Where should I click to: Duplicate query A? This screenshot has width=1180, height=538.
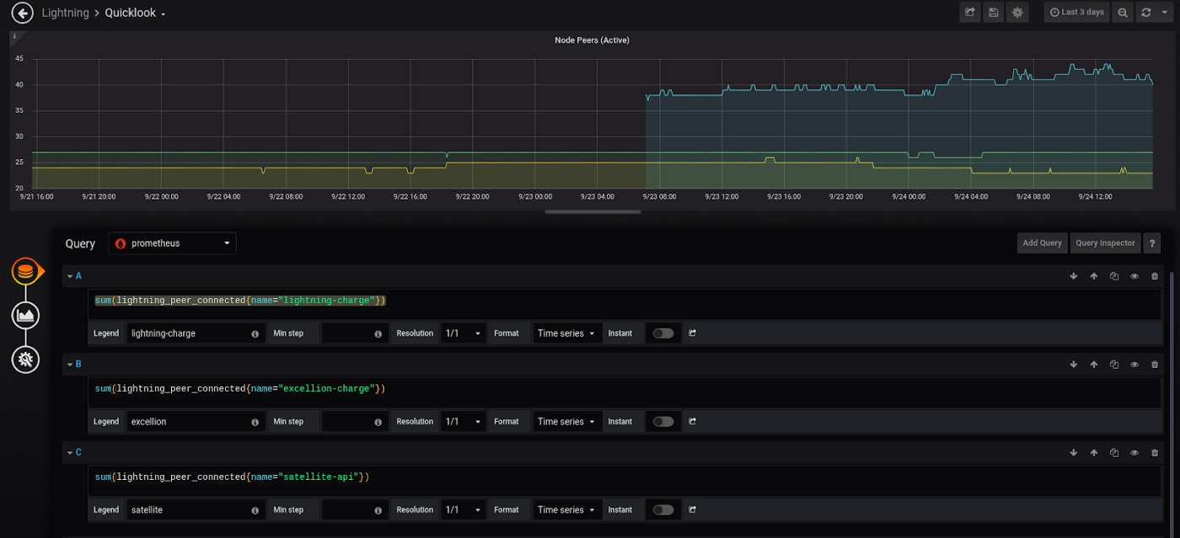click(1114, 276)
